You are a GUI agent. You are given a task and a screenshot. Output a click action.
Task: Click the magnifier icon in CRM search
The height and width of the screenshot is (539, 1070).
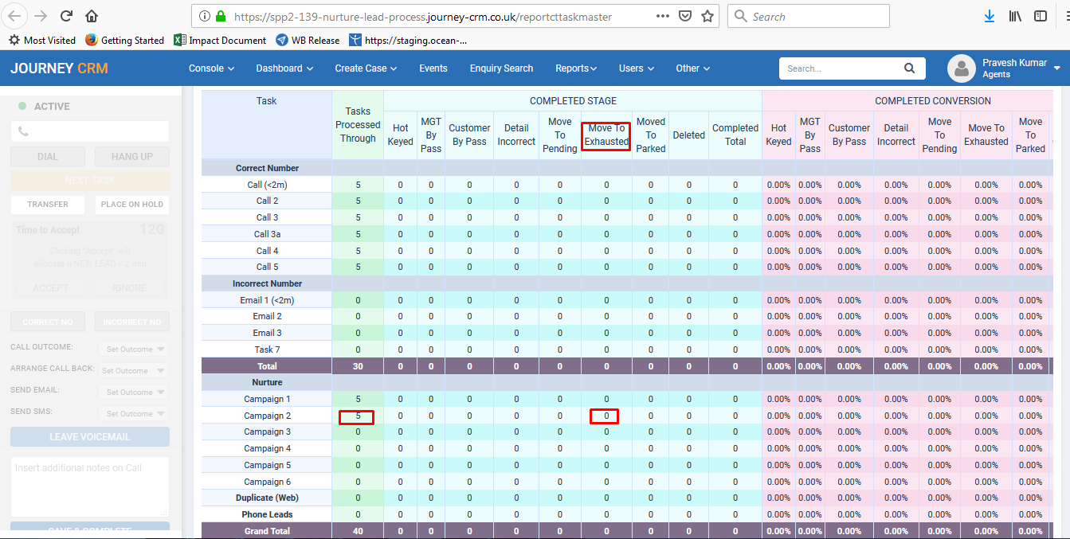point(909,68)
